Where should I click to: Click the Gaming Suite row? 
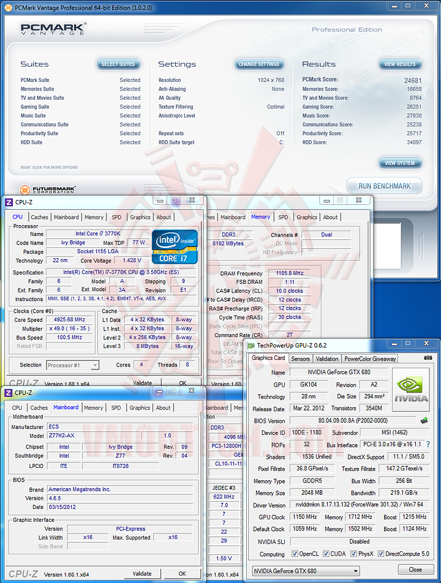click(x=80, y=106)
